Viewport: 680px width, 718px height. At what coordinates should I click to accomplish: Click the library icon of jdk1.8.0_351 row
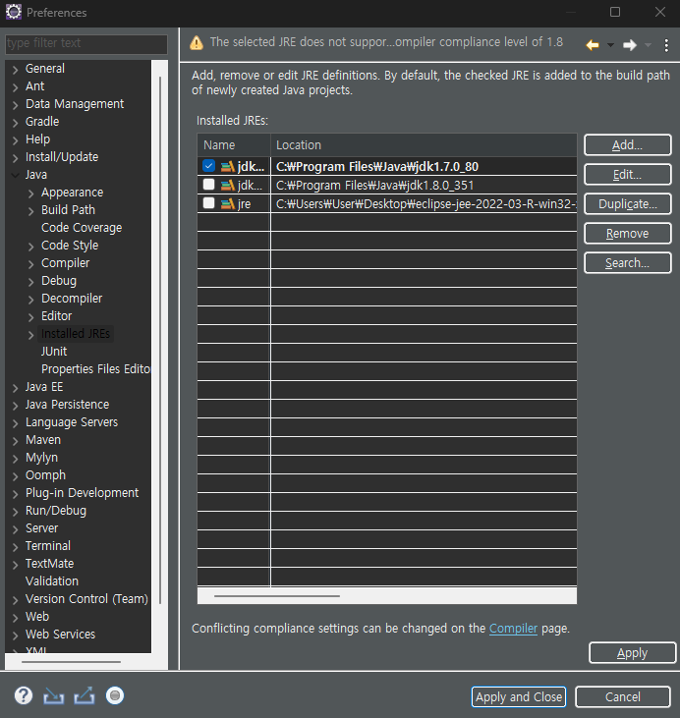tap(228, 185)
